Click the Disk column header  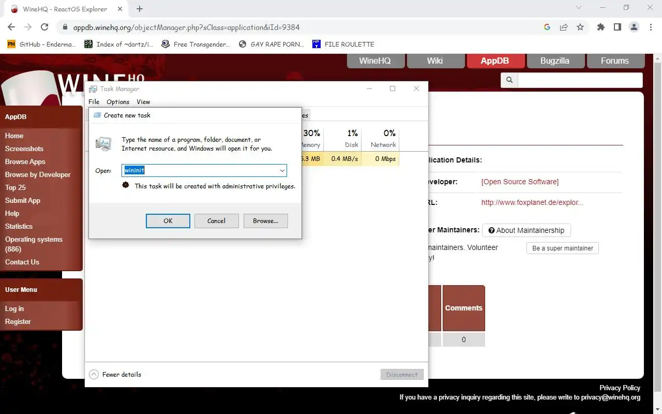tap(342, 139)
